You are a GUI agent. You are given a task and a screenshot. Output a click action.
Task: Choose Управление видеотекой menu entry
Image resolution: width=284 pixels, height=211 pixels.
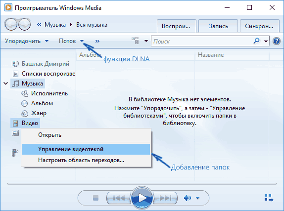[86, 149]
